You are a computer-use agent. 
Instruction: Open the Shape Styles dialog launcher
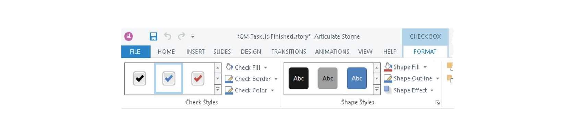pyautogui.click(x=437, y=102)
